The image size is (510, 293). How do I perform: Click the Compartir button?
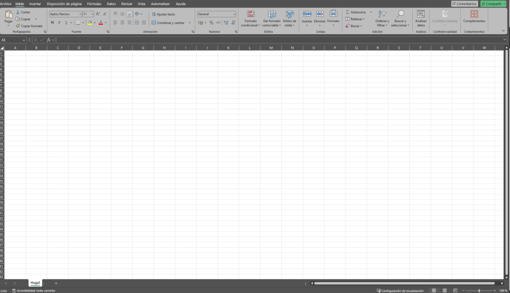click(x=494, y=4)
